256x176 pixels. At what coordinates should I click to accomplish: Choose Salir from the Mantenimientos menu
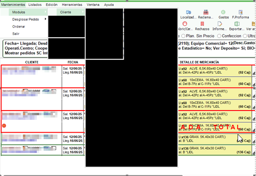coord(16,34)
